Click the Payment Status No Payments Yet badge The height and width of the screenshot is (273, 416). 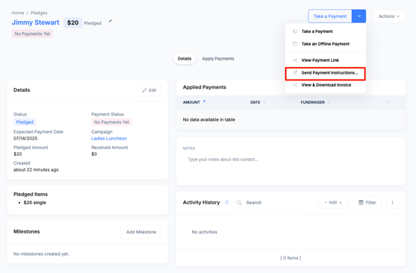(111, 122)
